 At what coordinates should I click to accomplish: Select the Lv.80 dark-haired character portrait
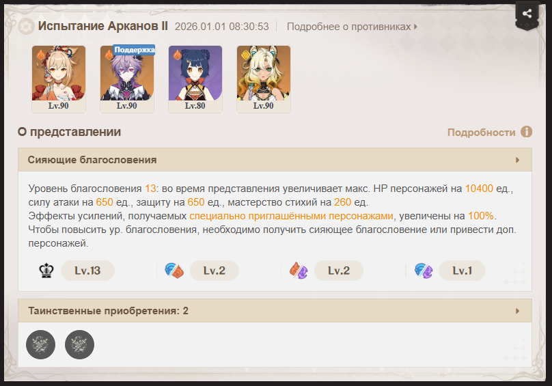tap(195, 79)
